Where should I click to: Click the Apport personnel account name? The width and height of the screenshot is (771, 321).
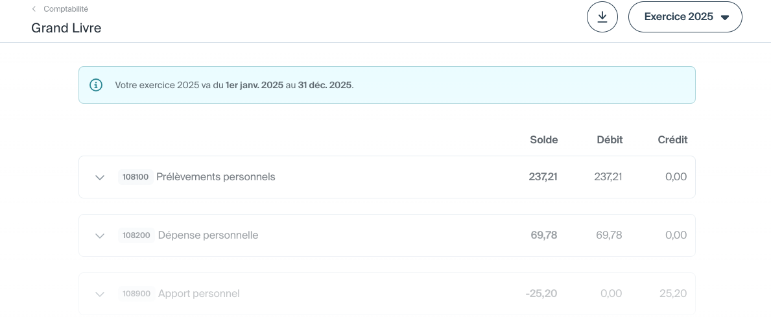coord(198,293)
